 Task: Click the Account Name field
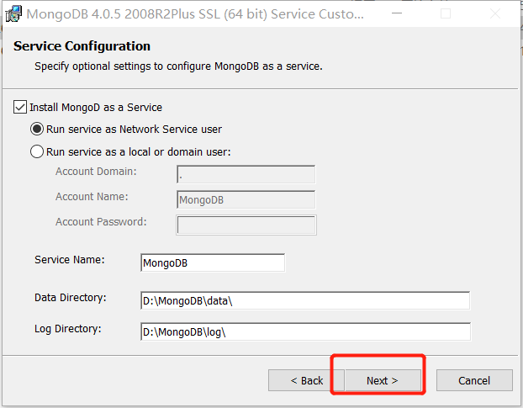[x=246, y=199]
